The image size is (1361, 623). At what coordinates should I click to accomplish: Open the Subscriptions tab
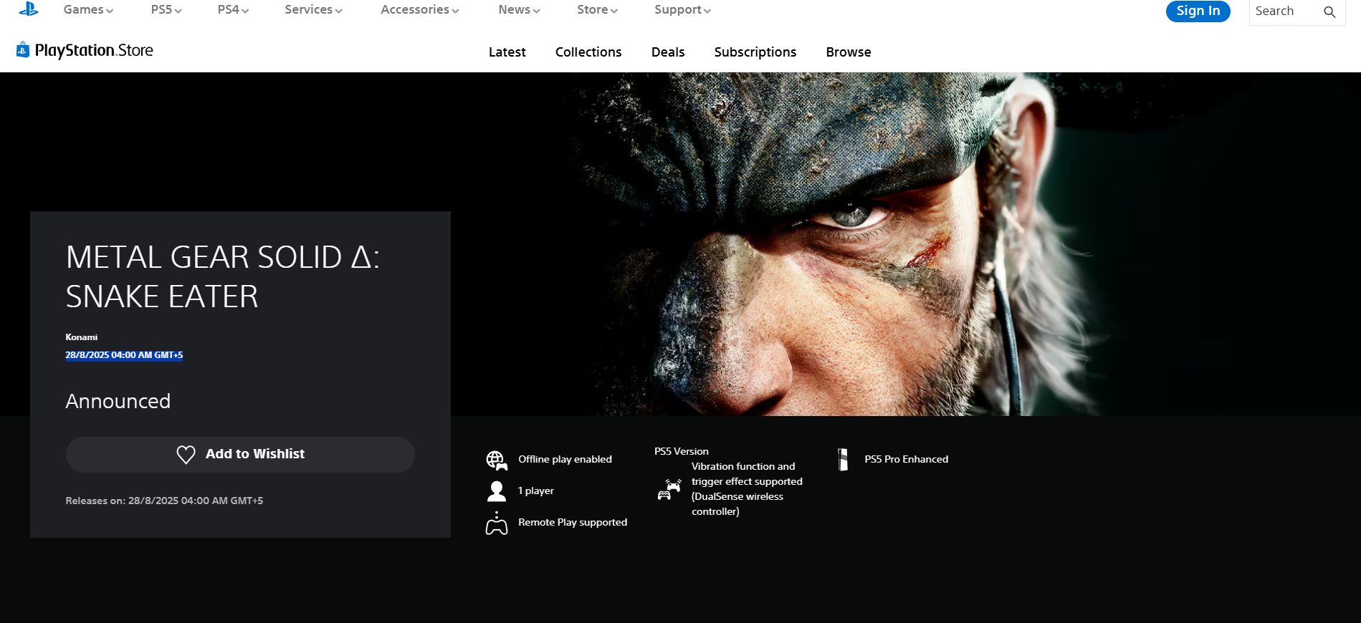pos(755,52)
